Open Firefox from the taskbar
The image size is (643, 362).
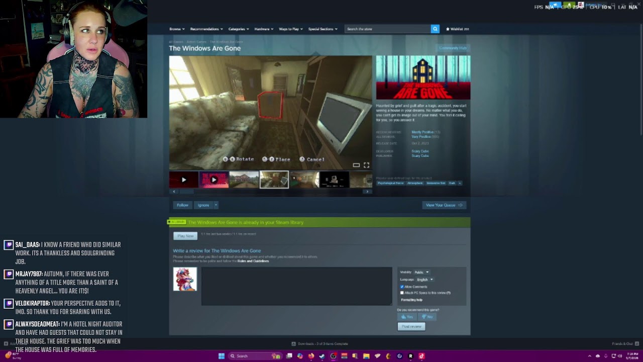click(x=311, y=356)
